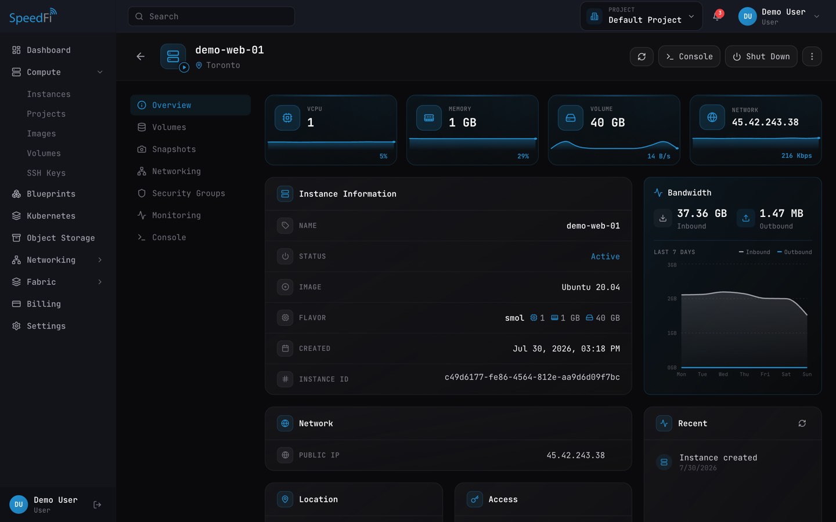836x522 pixels.
Task: Click the Location pin icon
Action: pyautogui.click(x=285, y=499)
